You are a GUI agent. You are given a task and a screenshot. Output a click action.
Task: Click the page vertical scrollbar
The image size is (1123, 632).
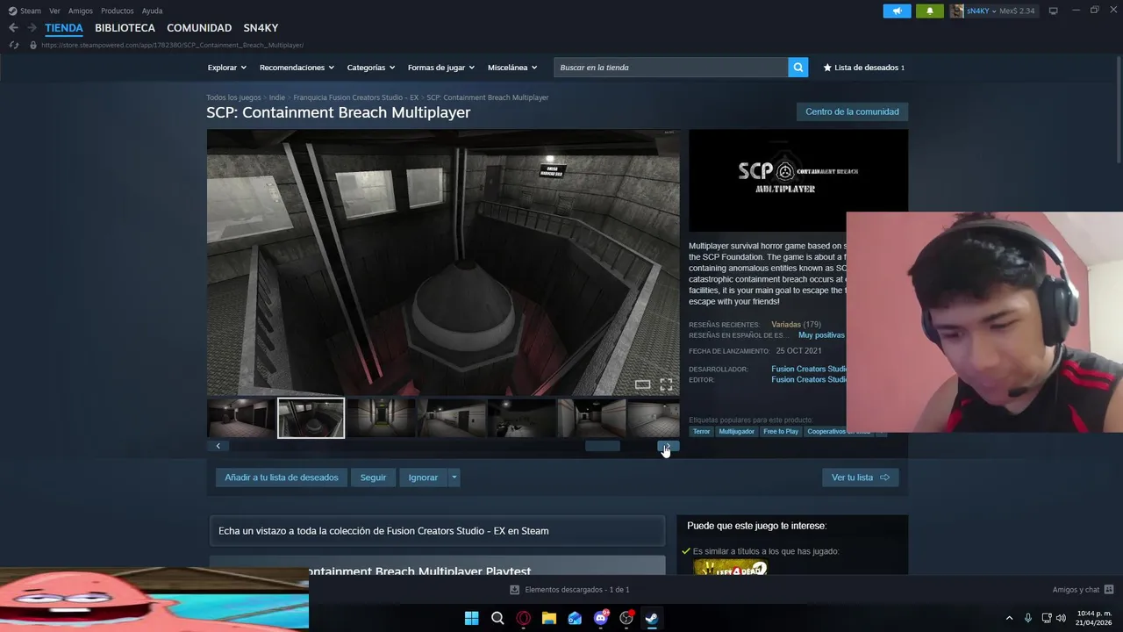(1119, 110)
